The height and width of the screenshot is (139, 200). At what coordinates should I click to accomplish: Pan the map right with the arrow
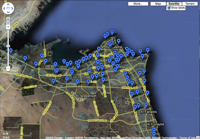tap(12, 8)
